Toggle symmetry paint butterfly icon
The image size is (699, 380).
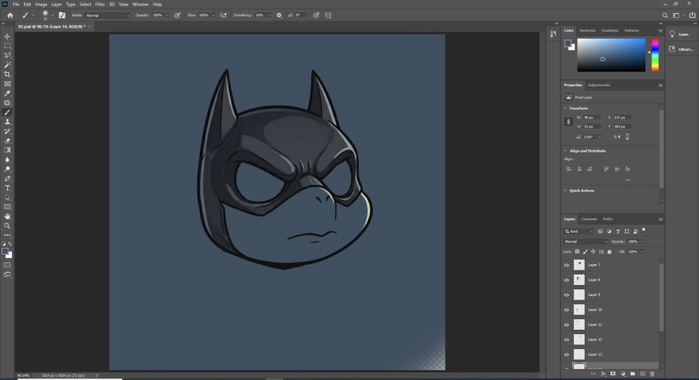pyautogui.click(x=329, y=15)
